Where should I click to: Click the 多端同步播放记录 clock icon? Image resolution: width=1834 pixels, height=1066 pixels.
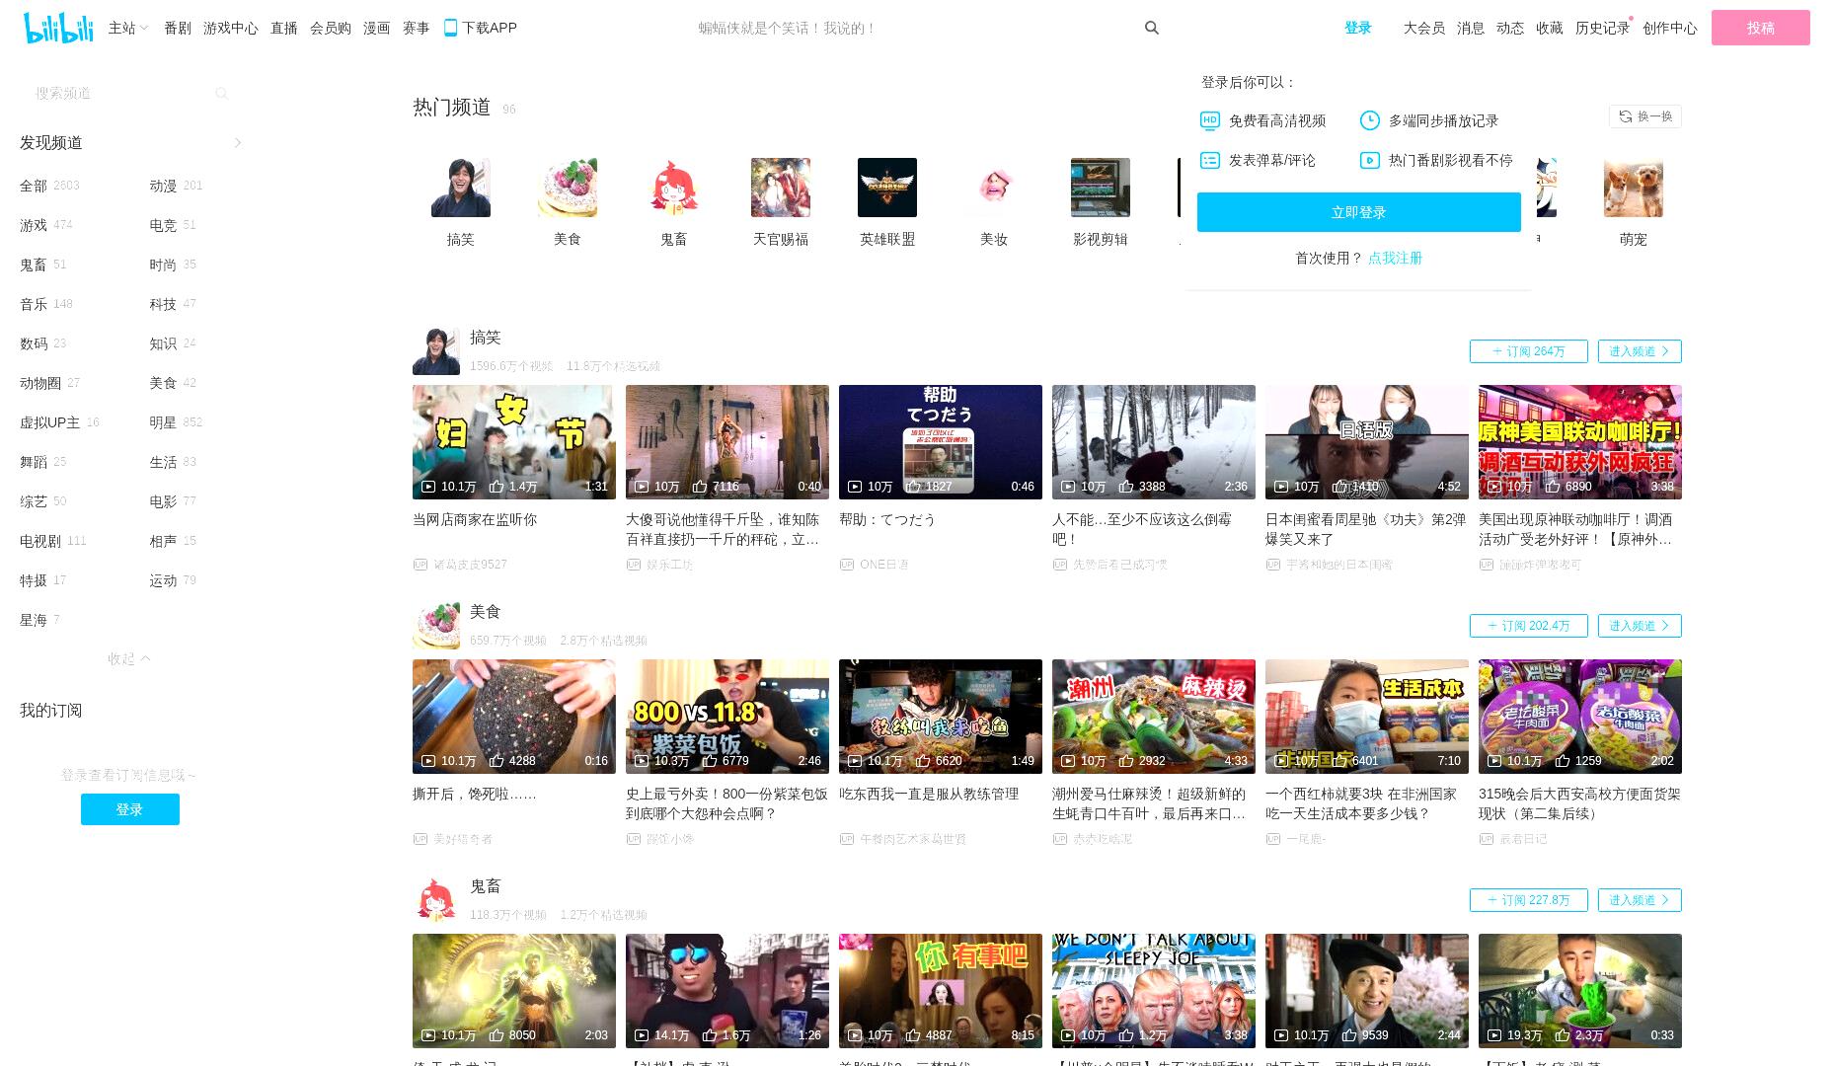(x=1370, y=120)
